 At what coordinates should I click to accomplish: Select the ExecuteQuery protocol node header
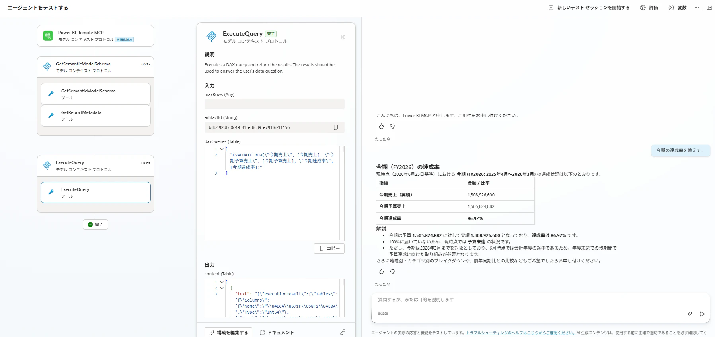click(x=95, y=166)
